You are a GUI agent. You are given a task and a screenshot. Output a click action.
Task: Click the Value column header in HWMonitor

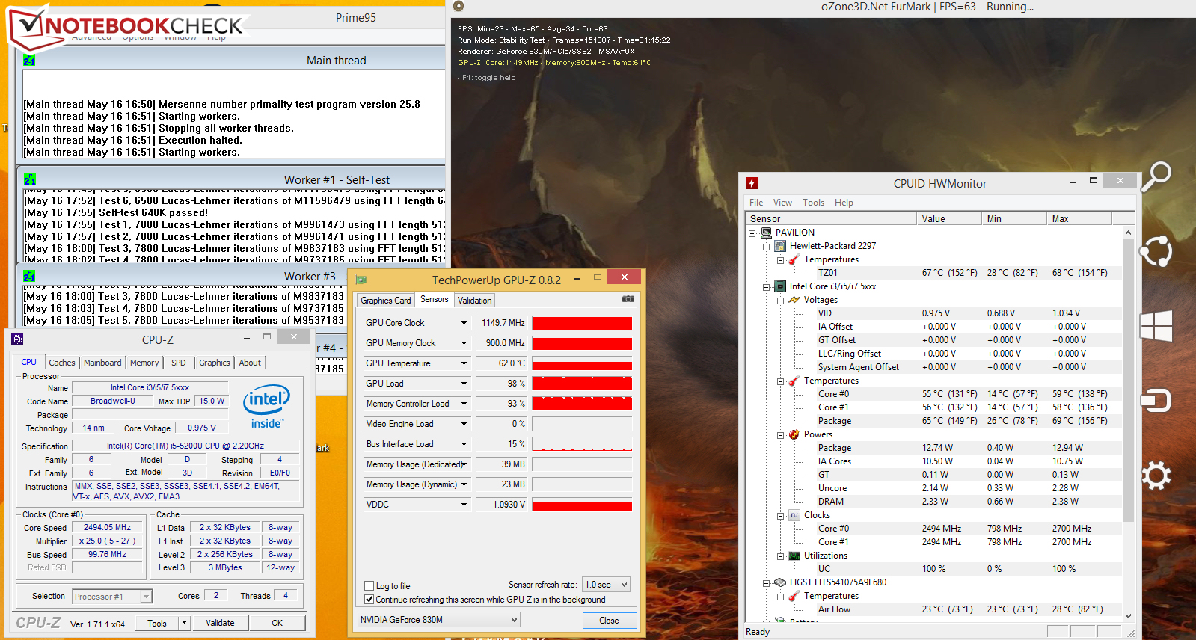point(948,219)
